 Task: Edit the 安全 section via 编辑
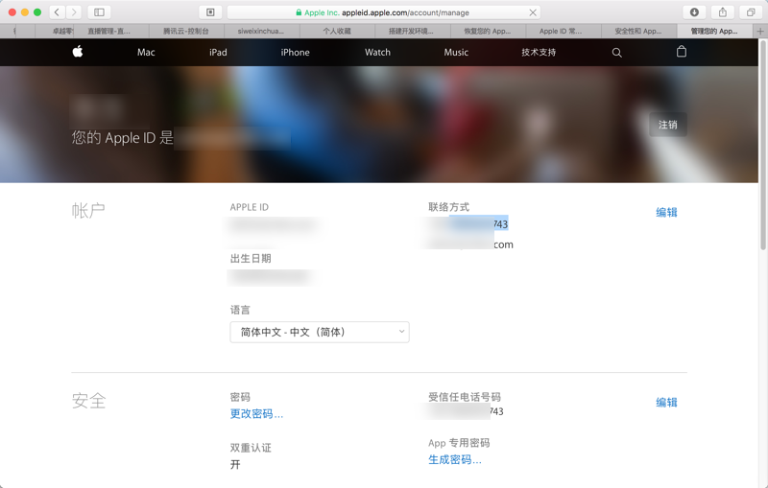click(666, 403)
